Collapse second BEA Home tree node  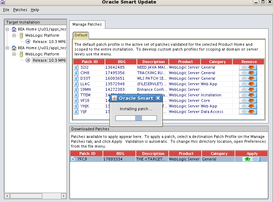[7, 48]
